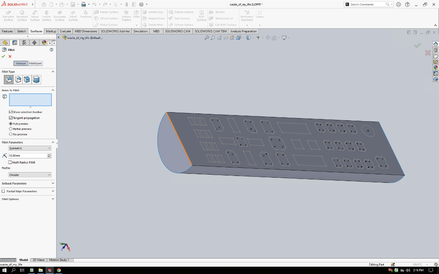Screen dimensions: 439x274
Task: Switch to the Features tab
Action: point(7,31)
